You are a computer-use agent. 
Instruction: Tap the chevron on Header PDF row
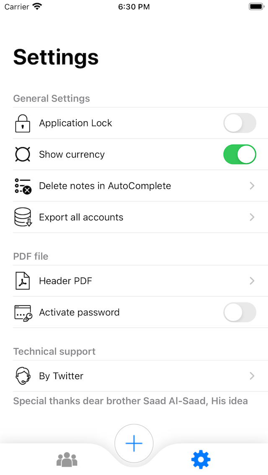coord(252,281)
